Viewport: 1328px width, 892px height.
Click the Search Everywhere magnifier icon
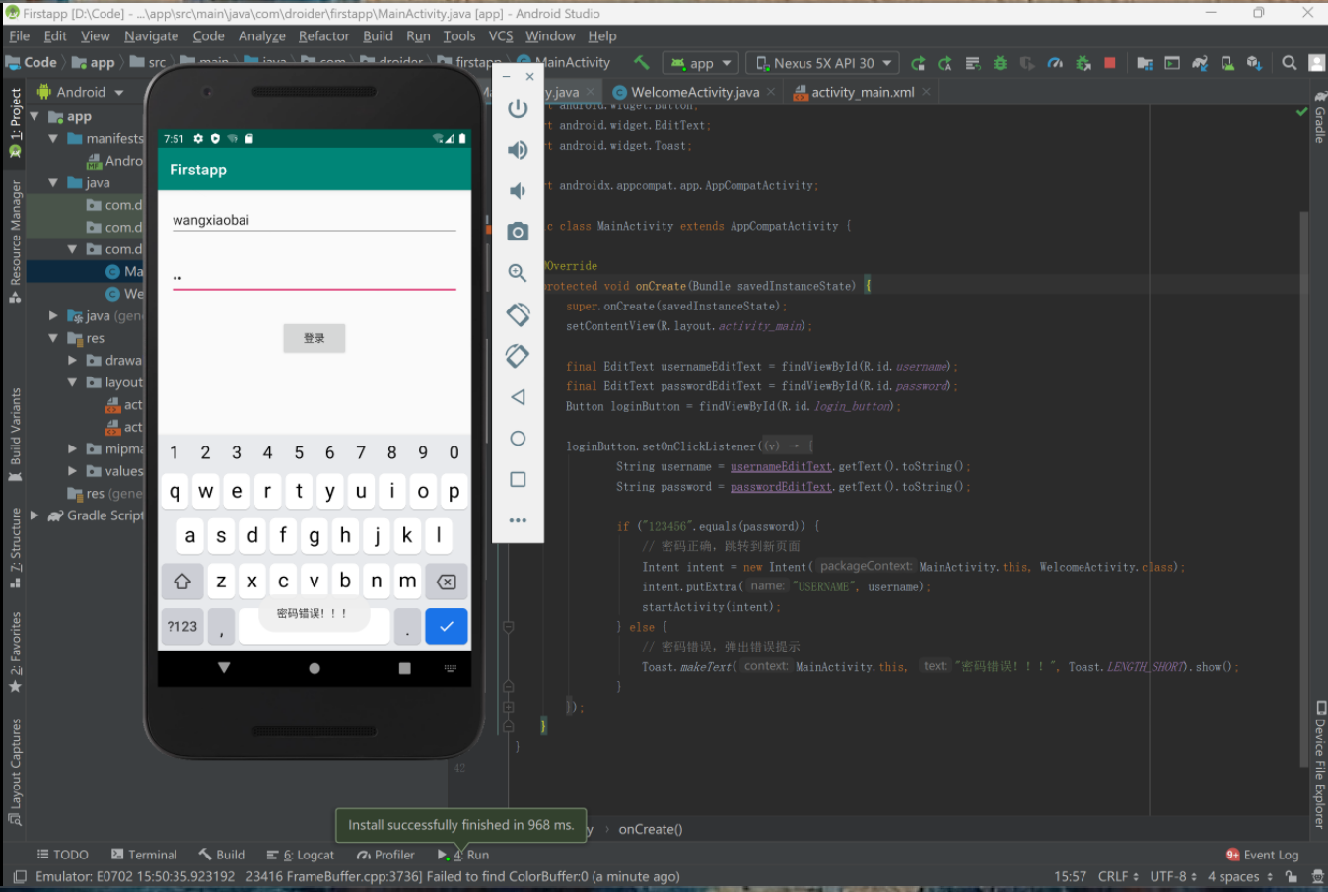click(1289, 63)
